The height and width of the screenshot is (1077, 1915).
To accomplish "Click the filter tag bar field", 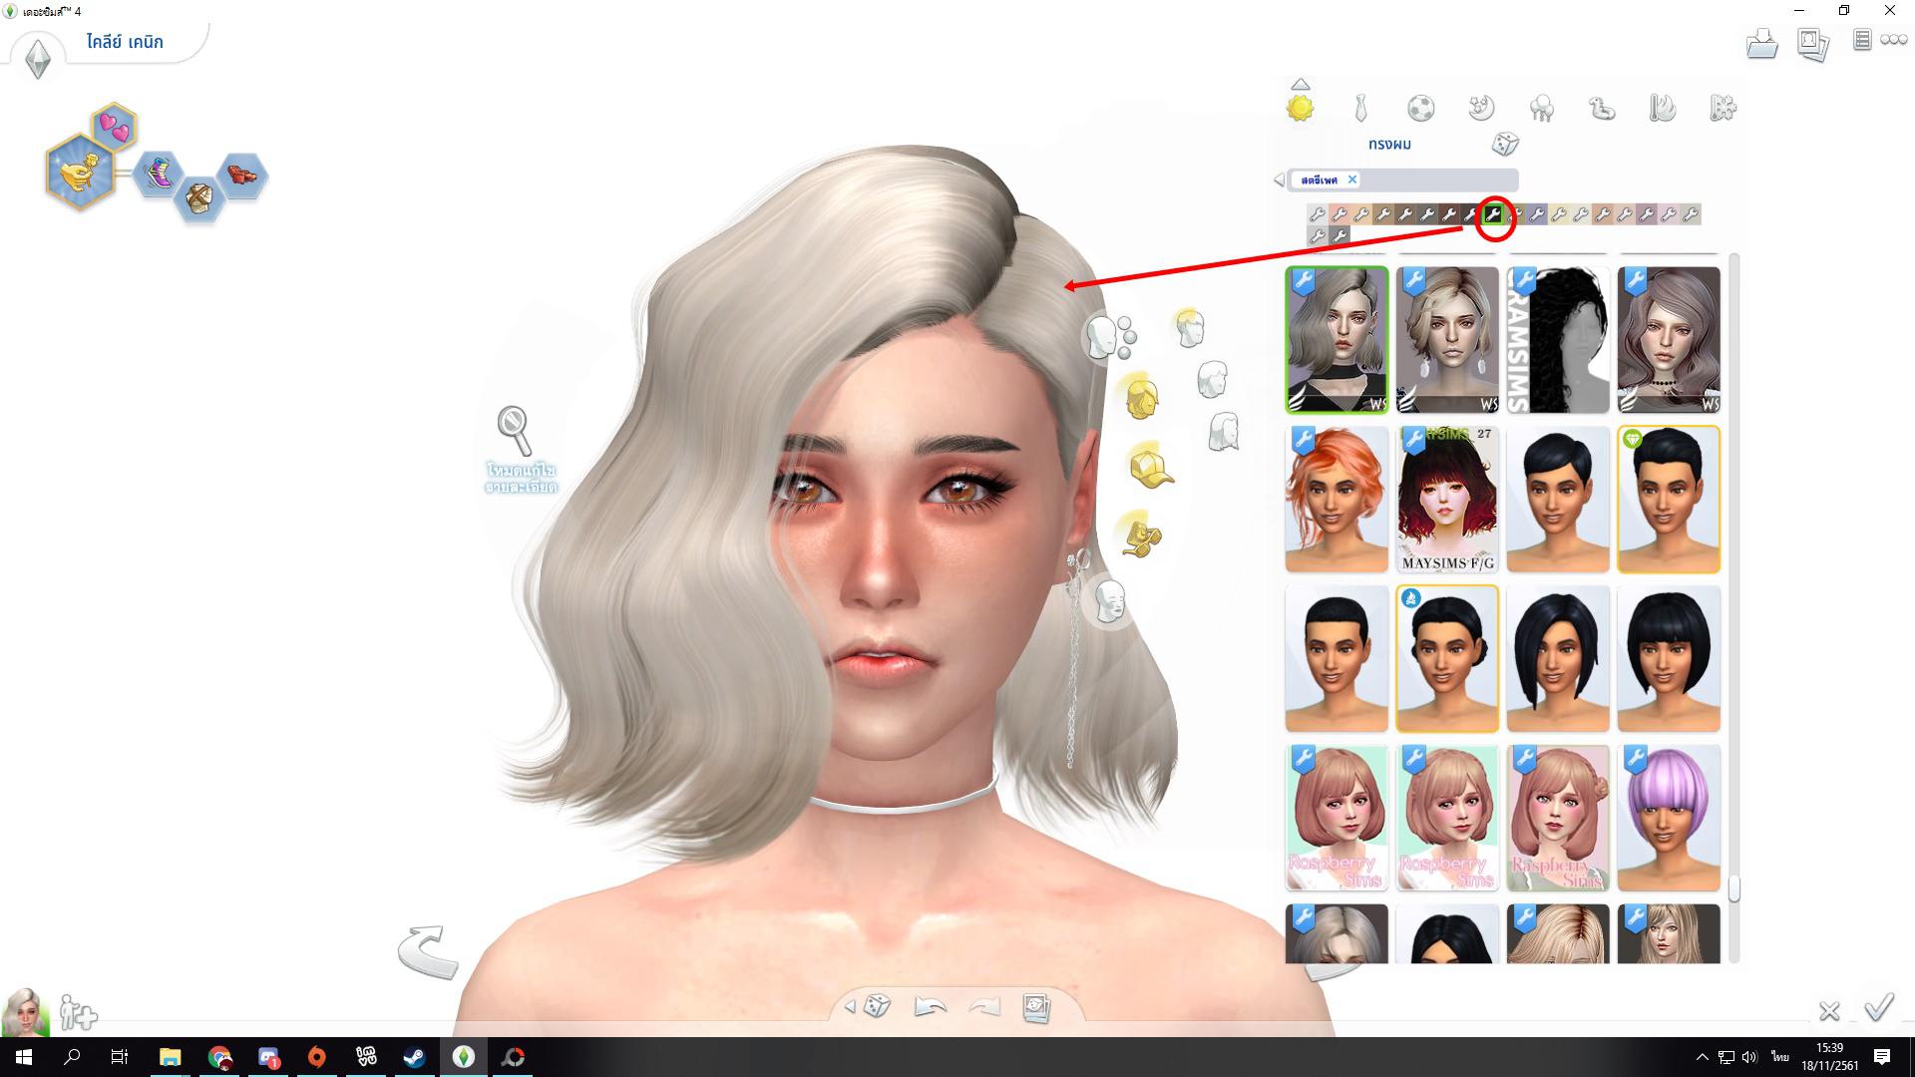I will click(x=1403, y=180).
